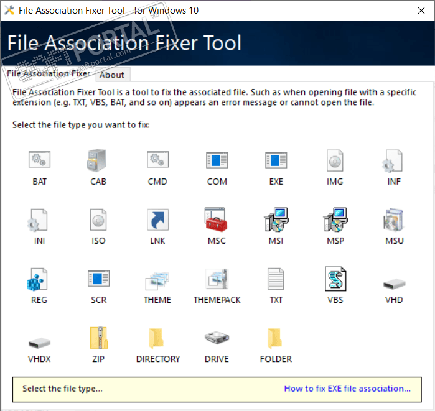
Task: Switch to the About tab
Action: click(x=112, y=75)
